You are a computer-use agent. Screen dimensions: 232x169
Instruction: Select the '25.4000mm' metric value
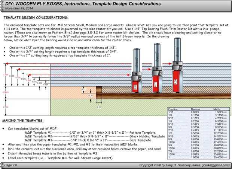pos(220,157)
